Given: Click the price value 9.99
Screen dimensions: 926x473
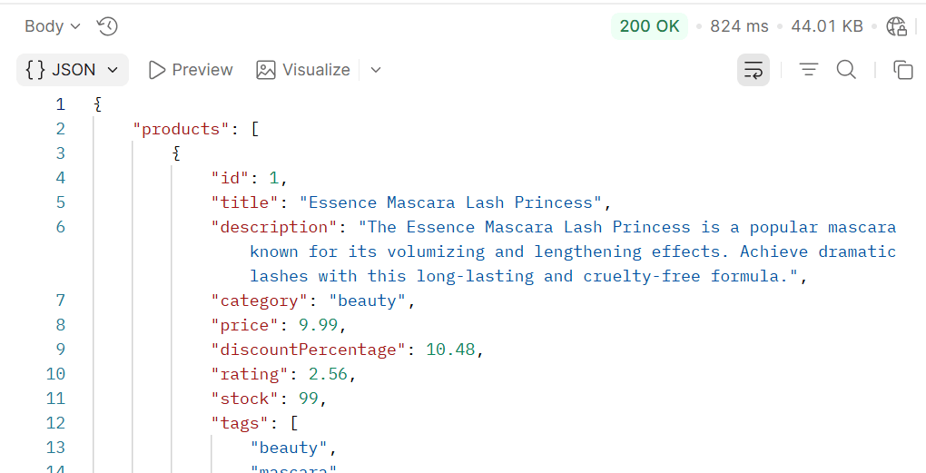Looking at the screenshot, I should 319,325.
